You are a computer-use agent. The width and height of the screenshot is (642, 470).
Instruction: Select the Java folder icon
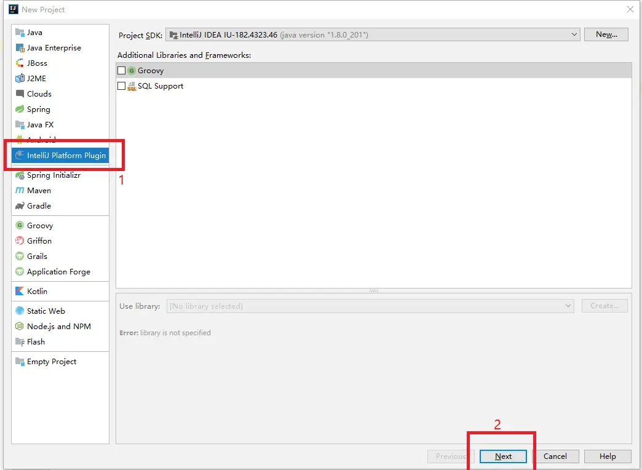click(20, 33)
